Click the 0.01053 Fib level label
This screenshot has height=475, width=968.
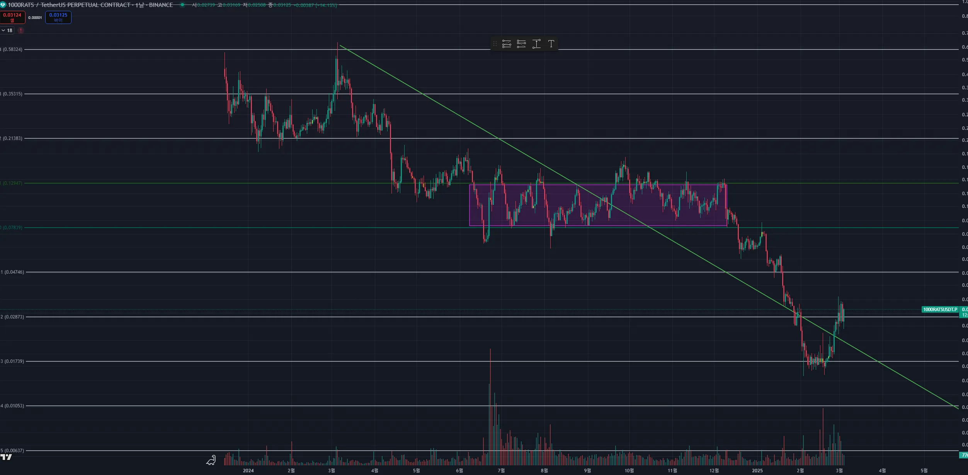[x=12, y=406]
